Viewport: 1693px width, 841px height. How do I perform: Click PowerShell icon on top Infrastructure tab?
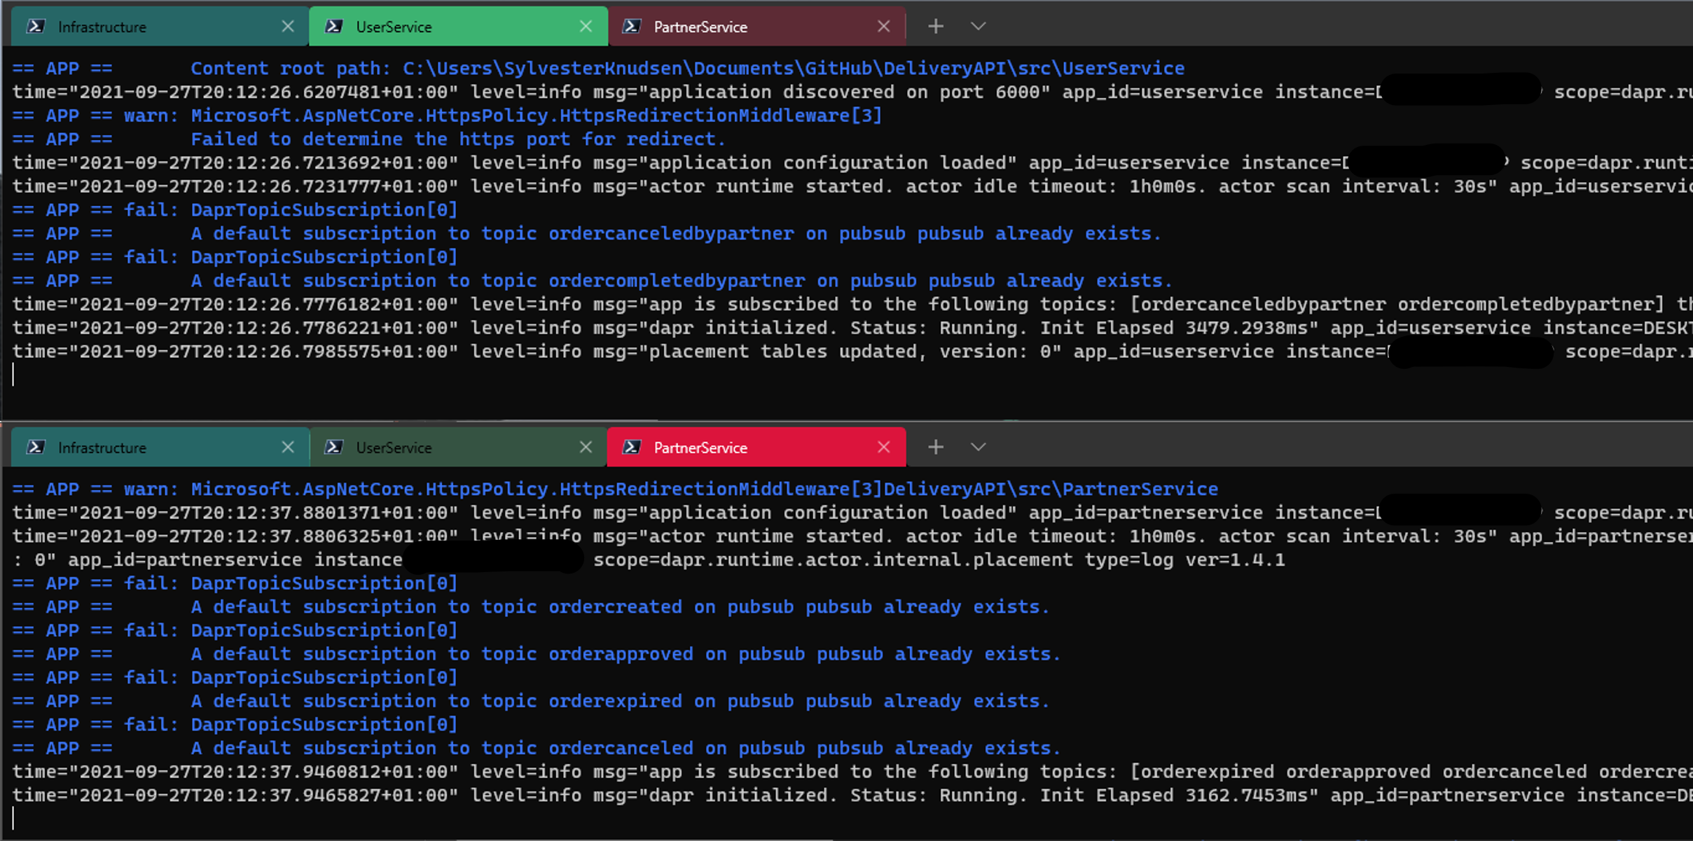point(36,27)
